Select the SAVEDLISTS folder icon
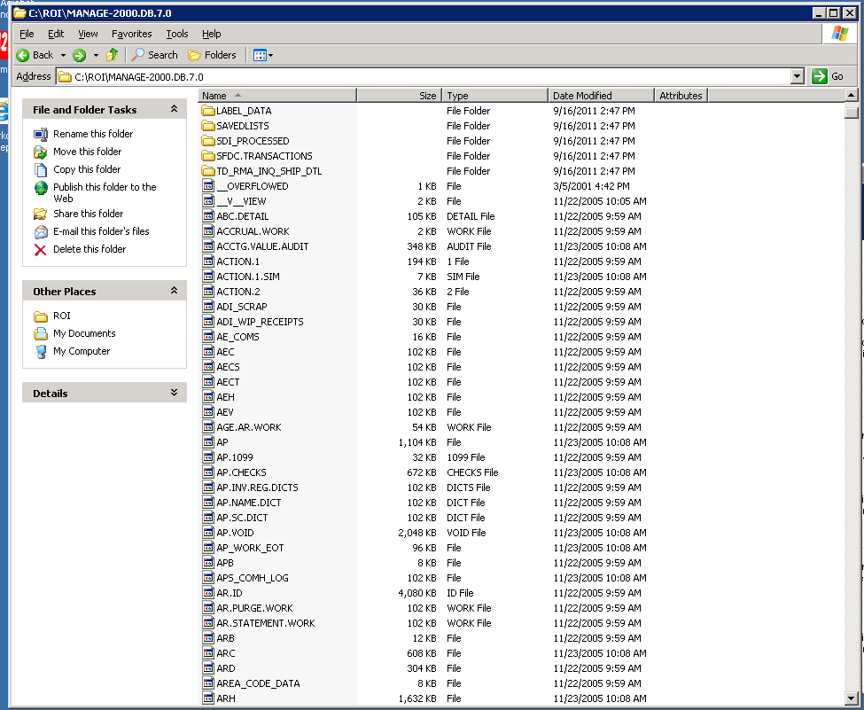The image size is (864, 710). coord(207,126)
